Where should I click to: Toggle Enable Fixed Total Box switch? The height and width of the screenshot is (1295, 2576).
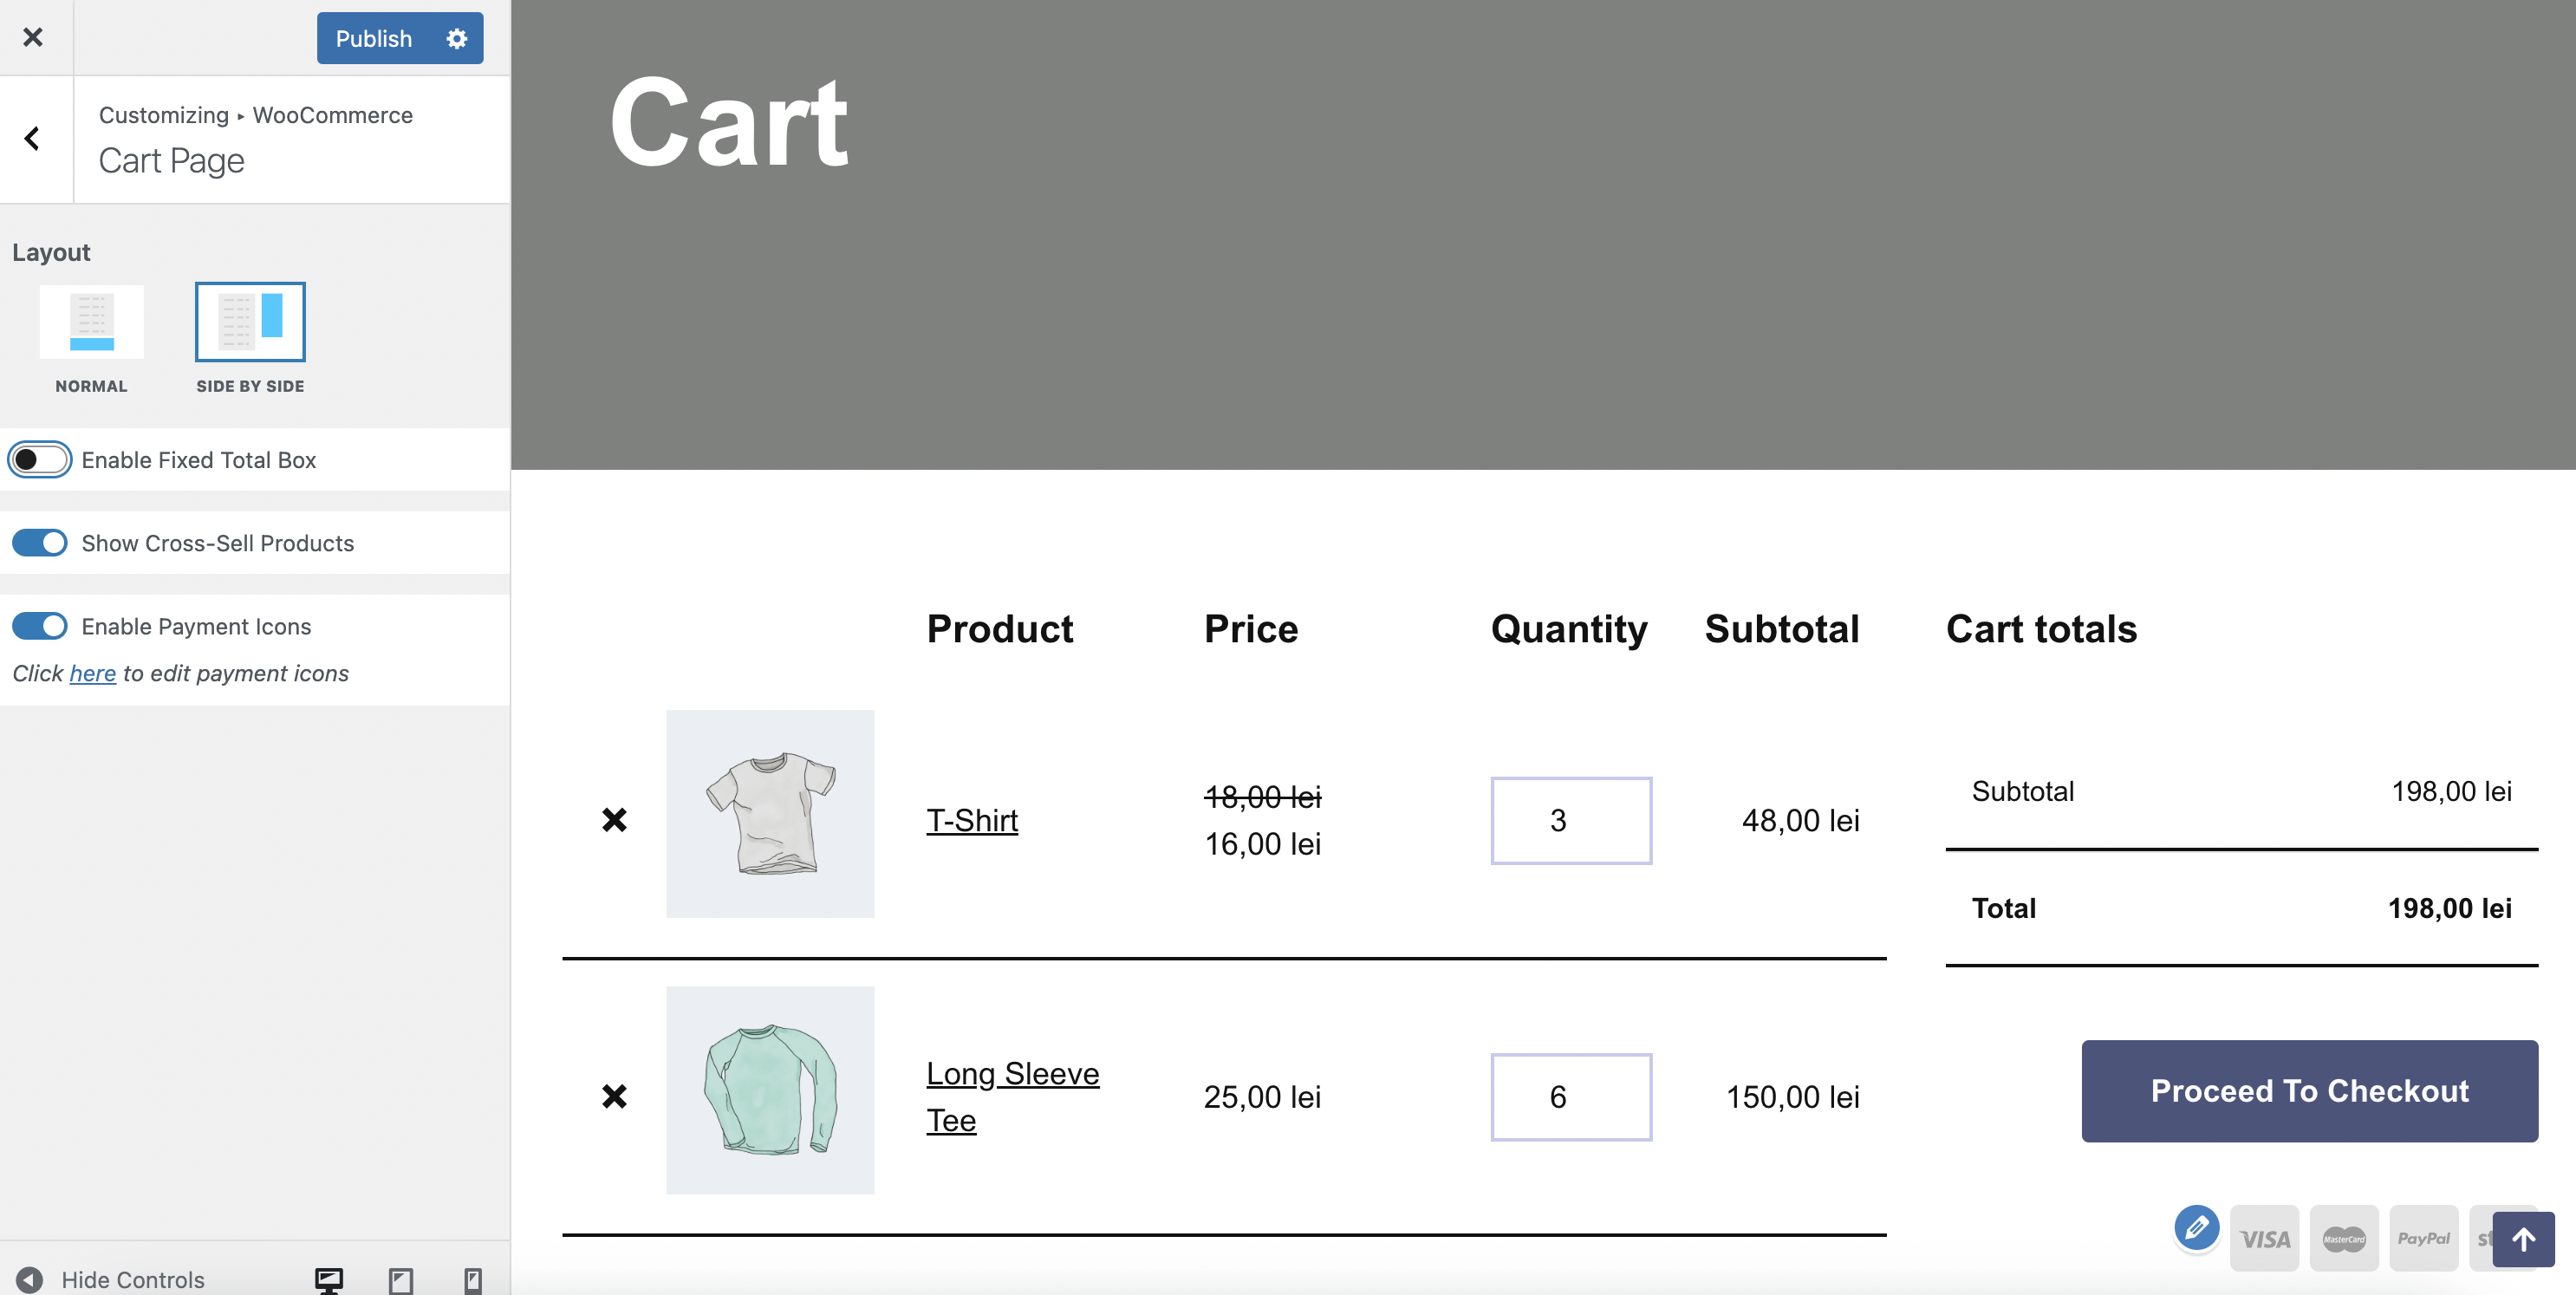(x=40, y=460)
